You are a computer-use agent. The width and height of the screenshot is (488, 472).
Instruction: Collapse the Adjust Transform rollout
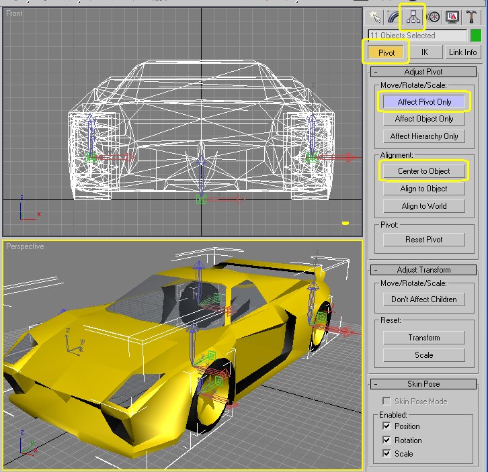(x=424, y=270)
